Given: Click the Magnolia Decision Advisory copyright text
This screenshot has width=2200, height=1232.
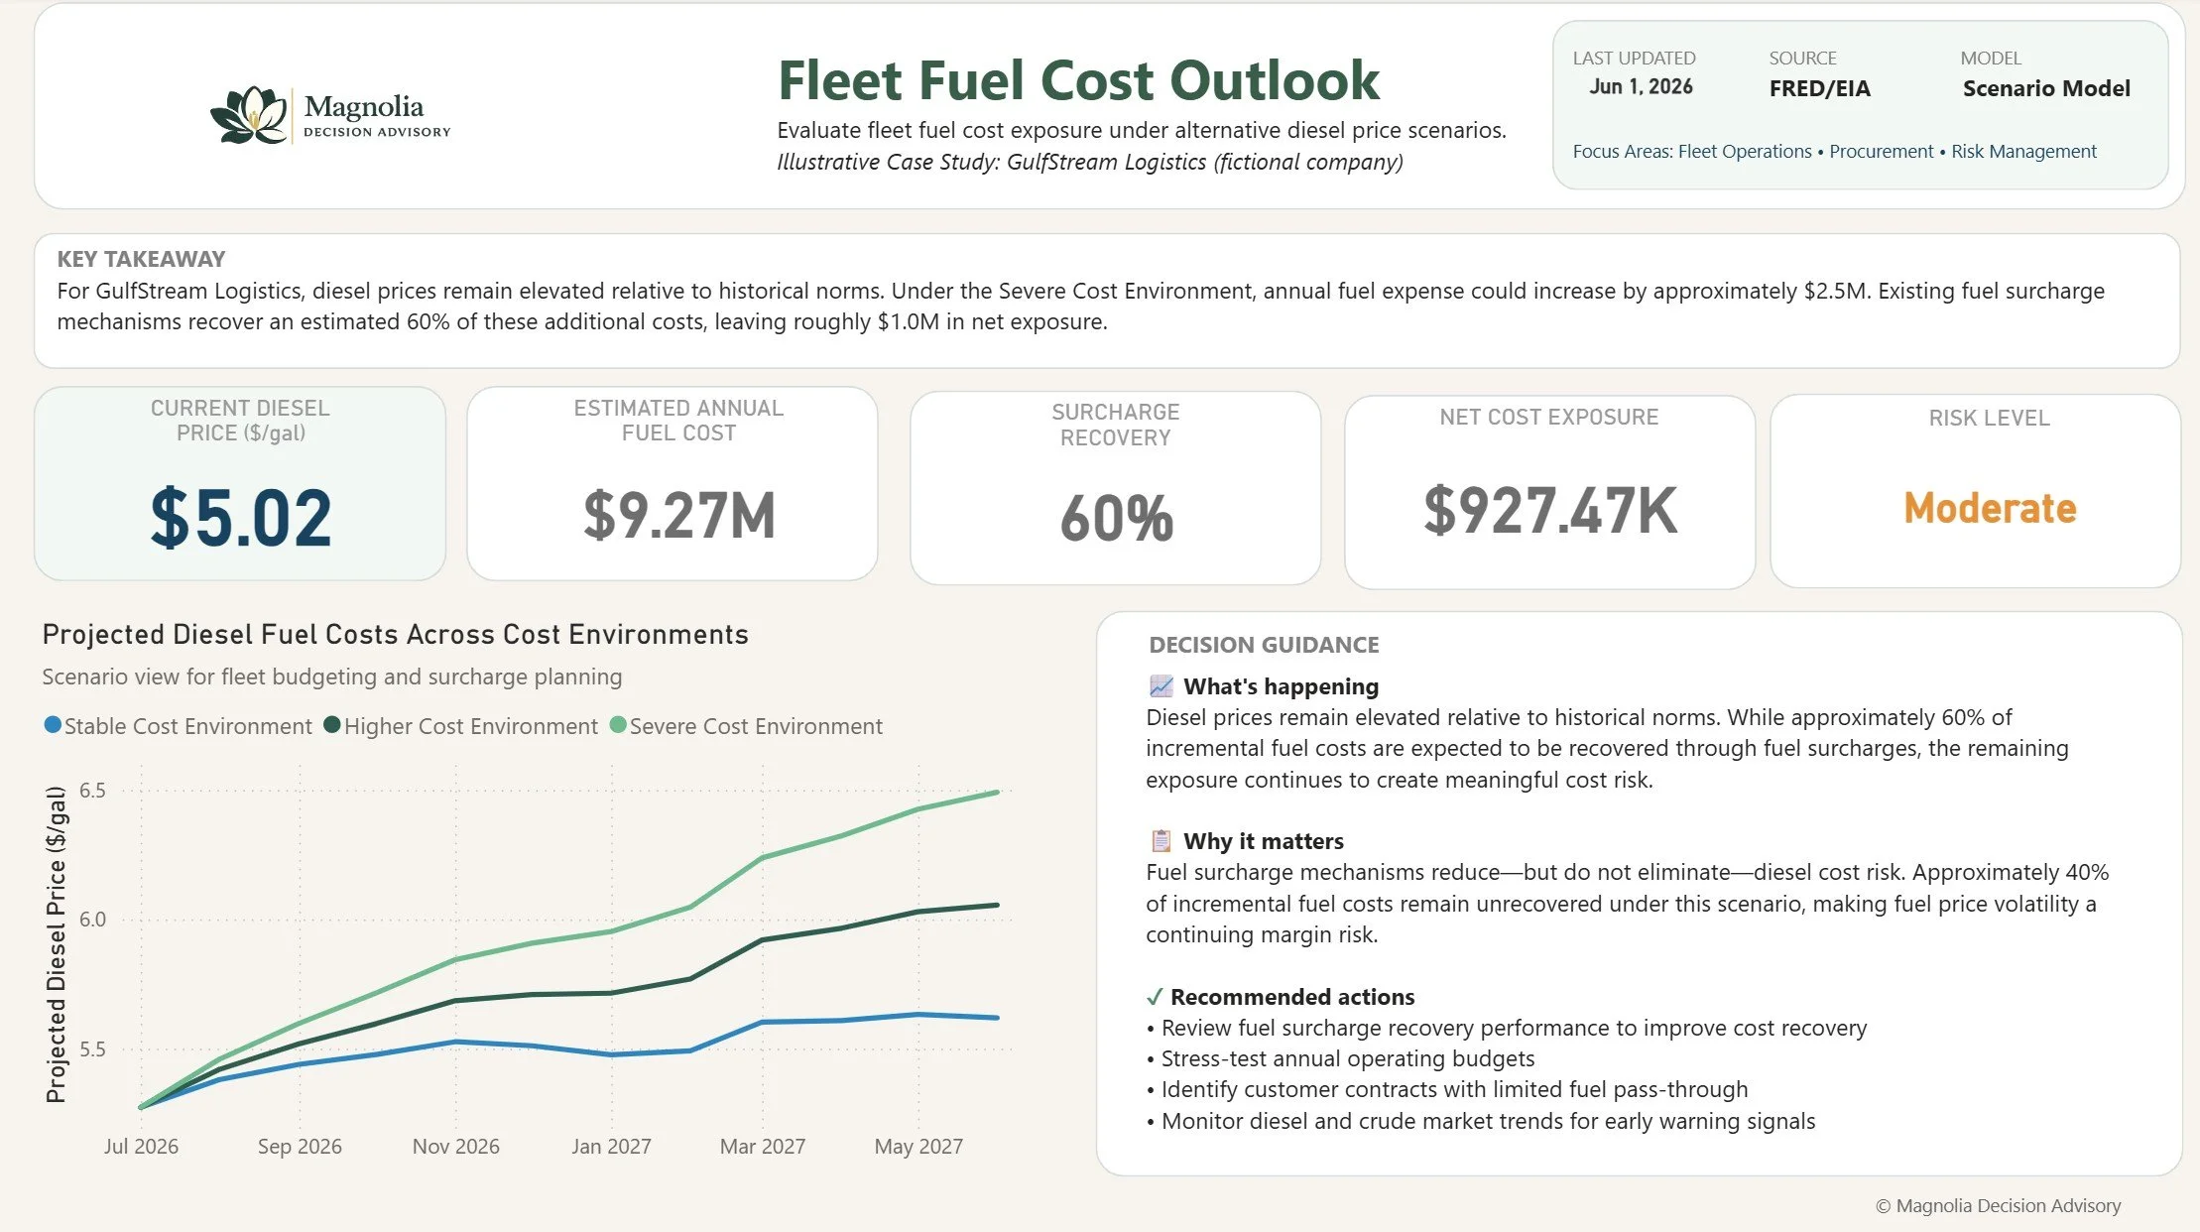Looking at the screenshot, I should point(1998,1205).
